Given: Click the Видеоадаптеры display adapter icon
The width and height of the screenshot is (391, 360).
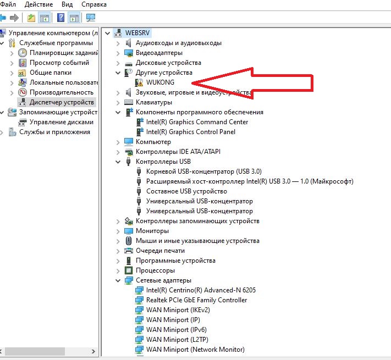Looking at the screenshot, I should 129,53.
